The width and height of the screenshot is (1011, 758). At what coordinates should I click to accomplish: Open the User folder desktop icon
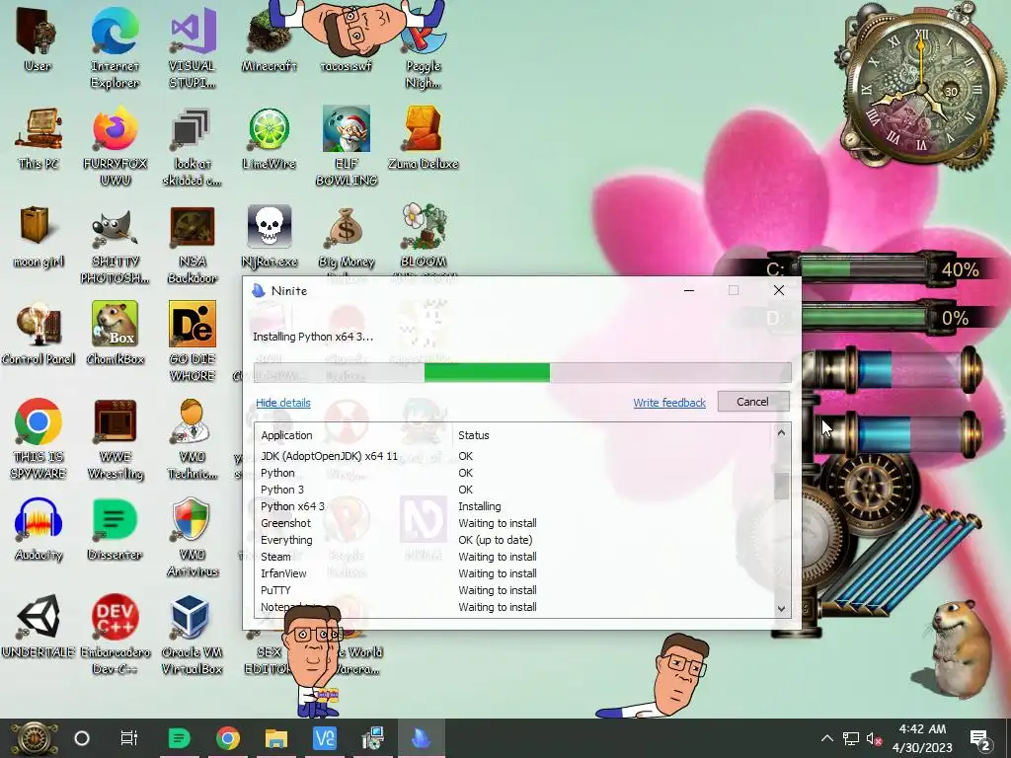click(38, 38)
